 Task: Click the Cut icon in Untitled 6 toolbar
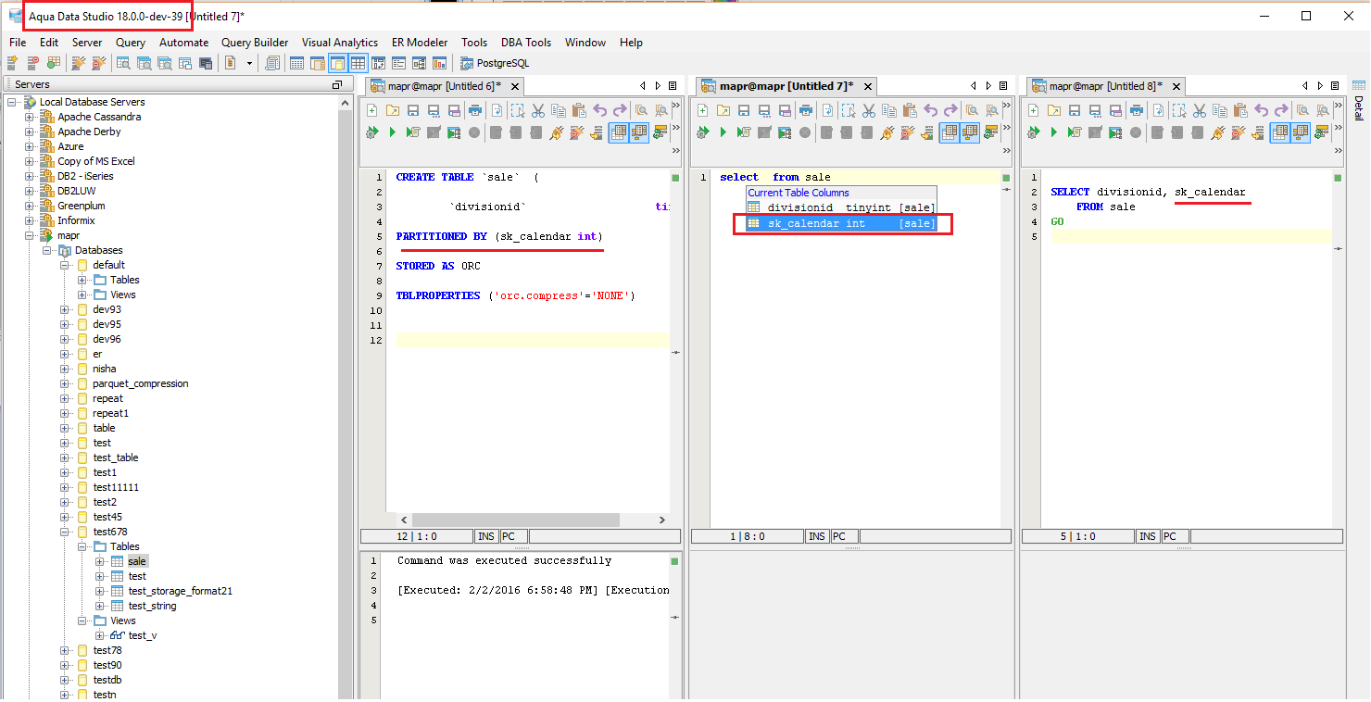point(536,110)
